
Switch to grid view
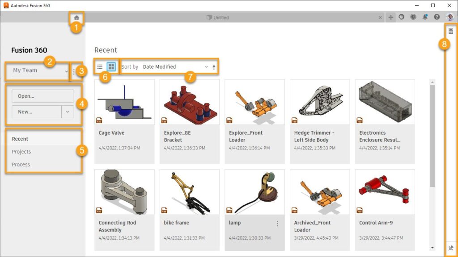point(110,66)
